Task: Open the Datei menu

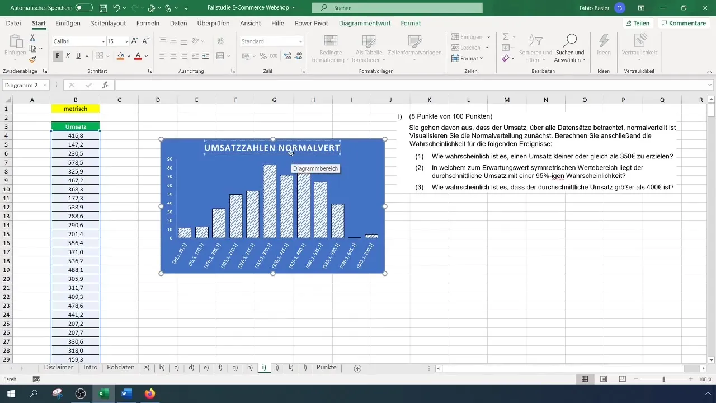Action: (13, 23)
